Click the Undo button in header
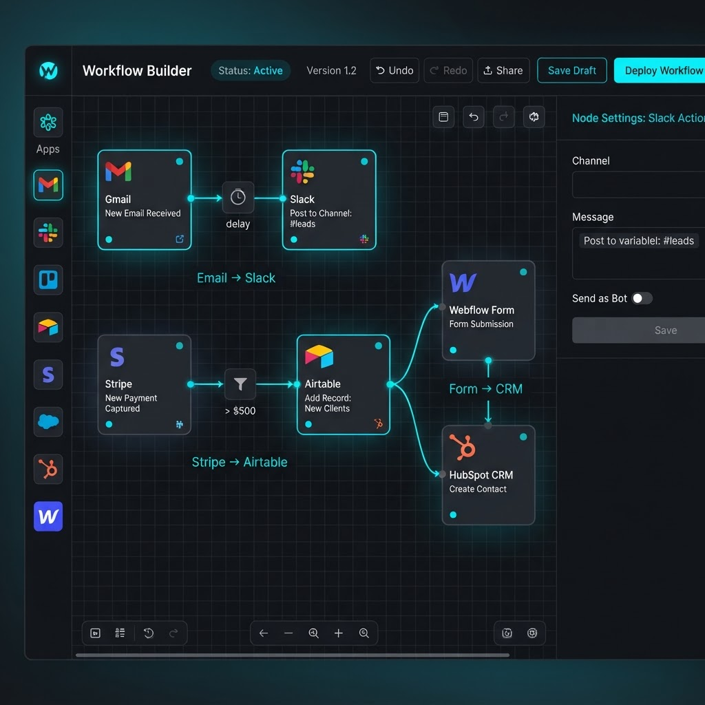 click(394, 70)
